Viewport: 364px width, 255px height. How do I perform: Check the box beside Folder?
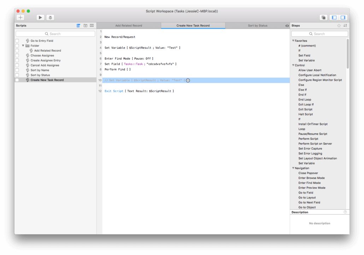(x=17, y=46)
